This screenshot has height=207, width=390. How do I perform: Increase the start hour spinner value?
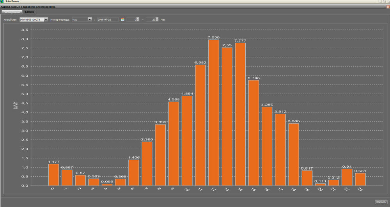point(138,18)
